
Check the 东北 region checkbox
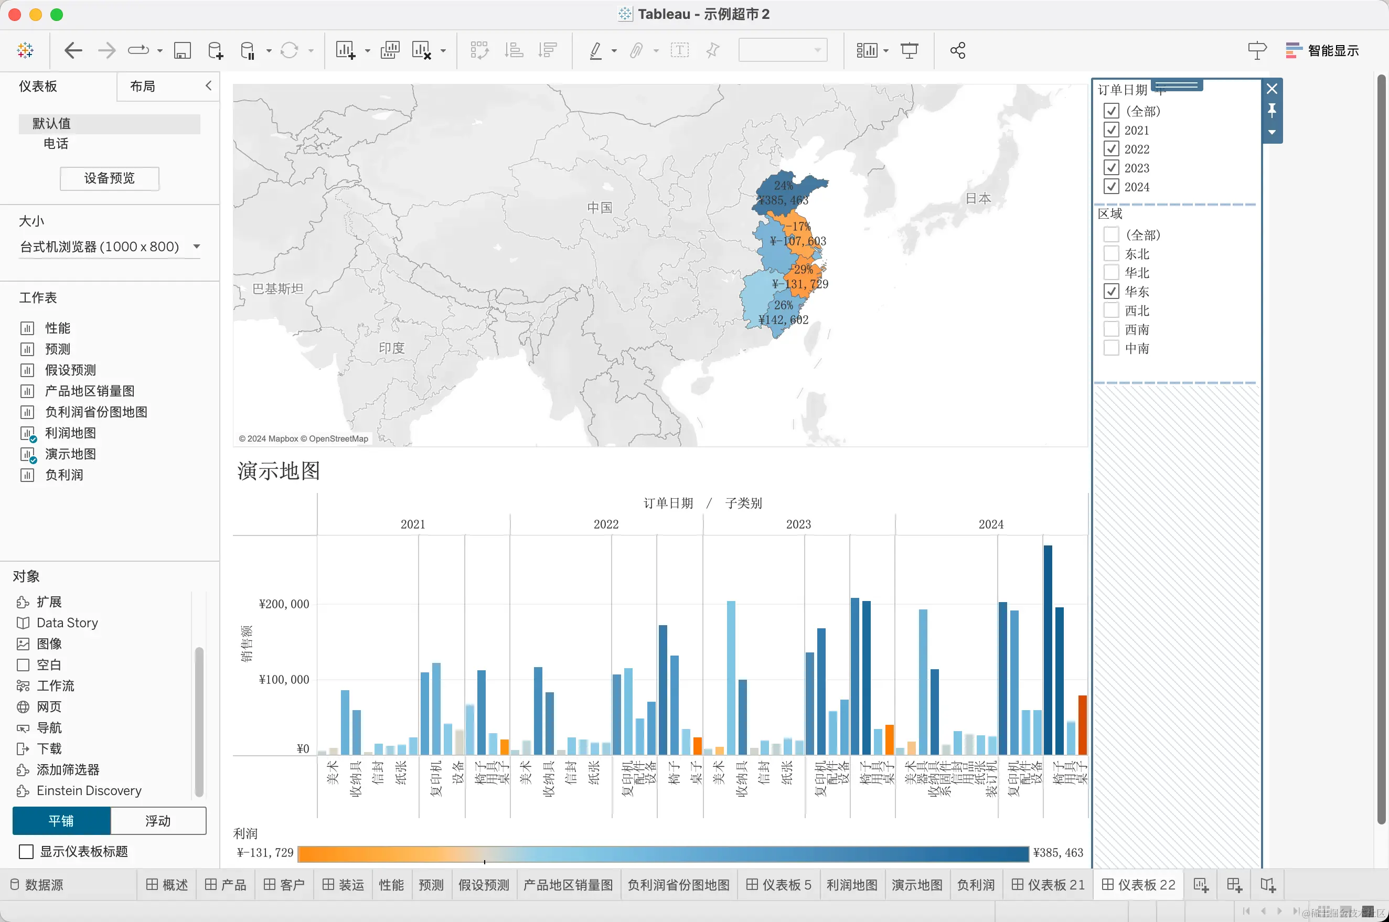click(1111, 254)
